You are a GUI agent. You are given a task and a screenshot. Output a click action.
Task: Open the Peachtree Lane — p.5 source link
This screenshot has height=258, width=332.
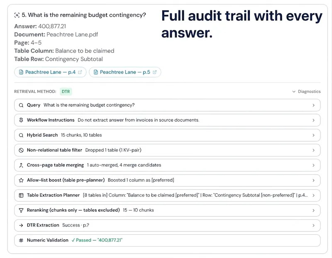(x=125, y=72)
